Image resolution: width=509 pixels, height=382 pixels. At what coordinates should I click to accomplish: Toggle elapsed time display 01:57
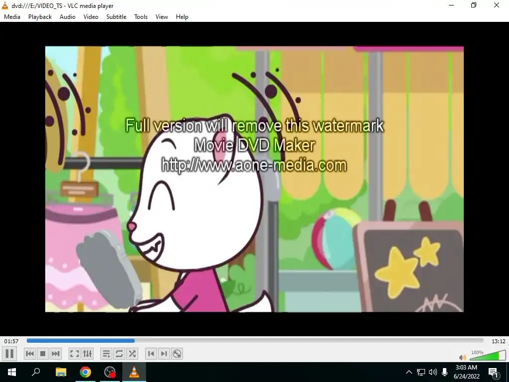(x=11, y=341)
